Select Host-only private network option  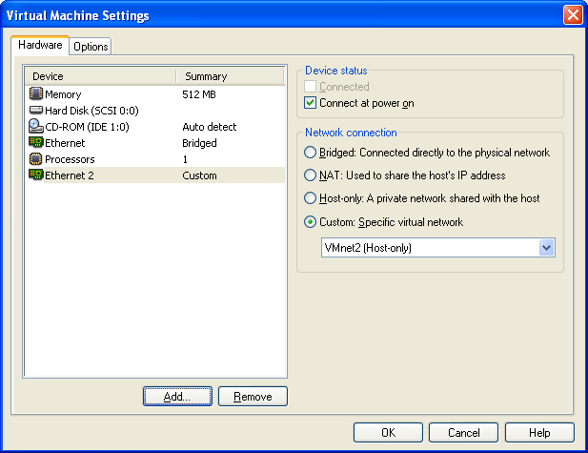[310, 198]
